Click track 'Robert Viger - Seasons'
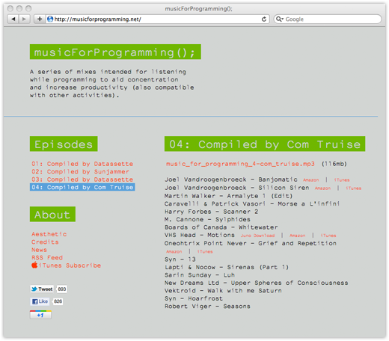 207,307
